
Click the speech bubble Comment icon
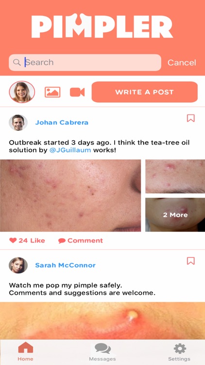62,241
